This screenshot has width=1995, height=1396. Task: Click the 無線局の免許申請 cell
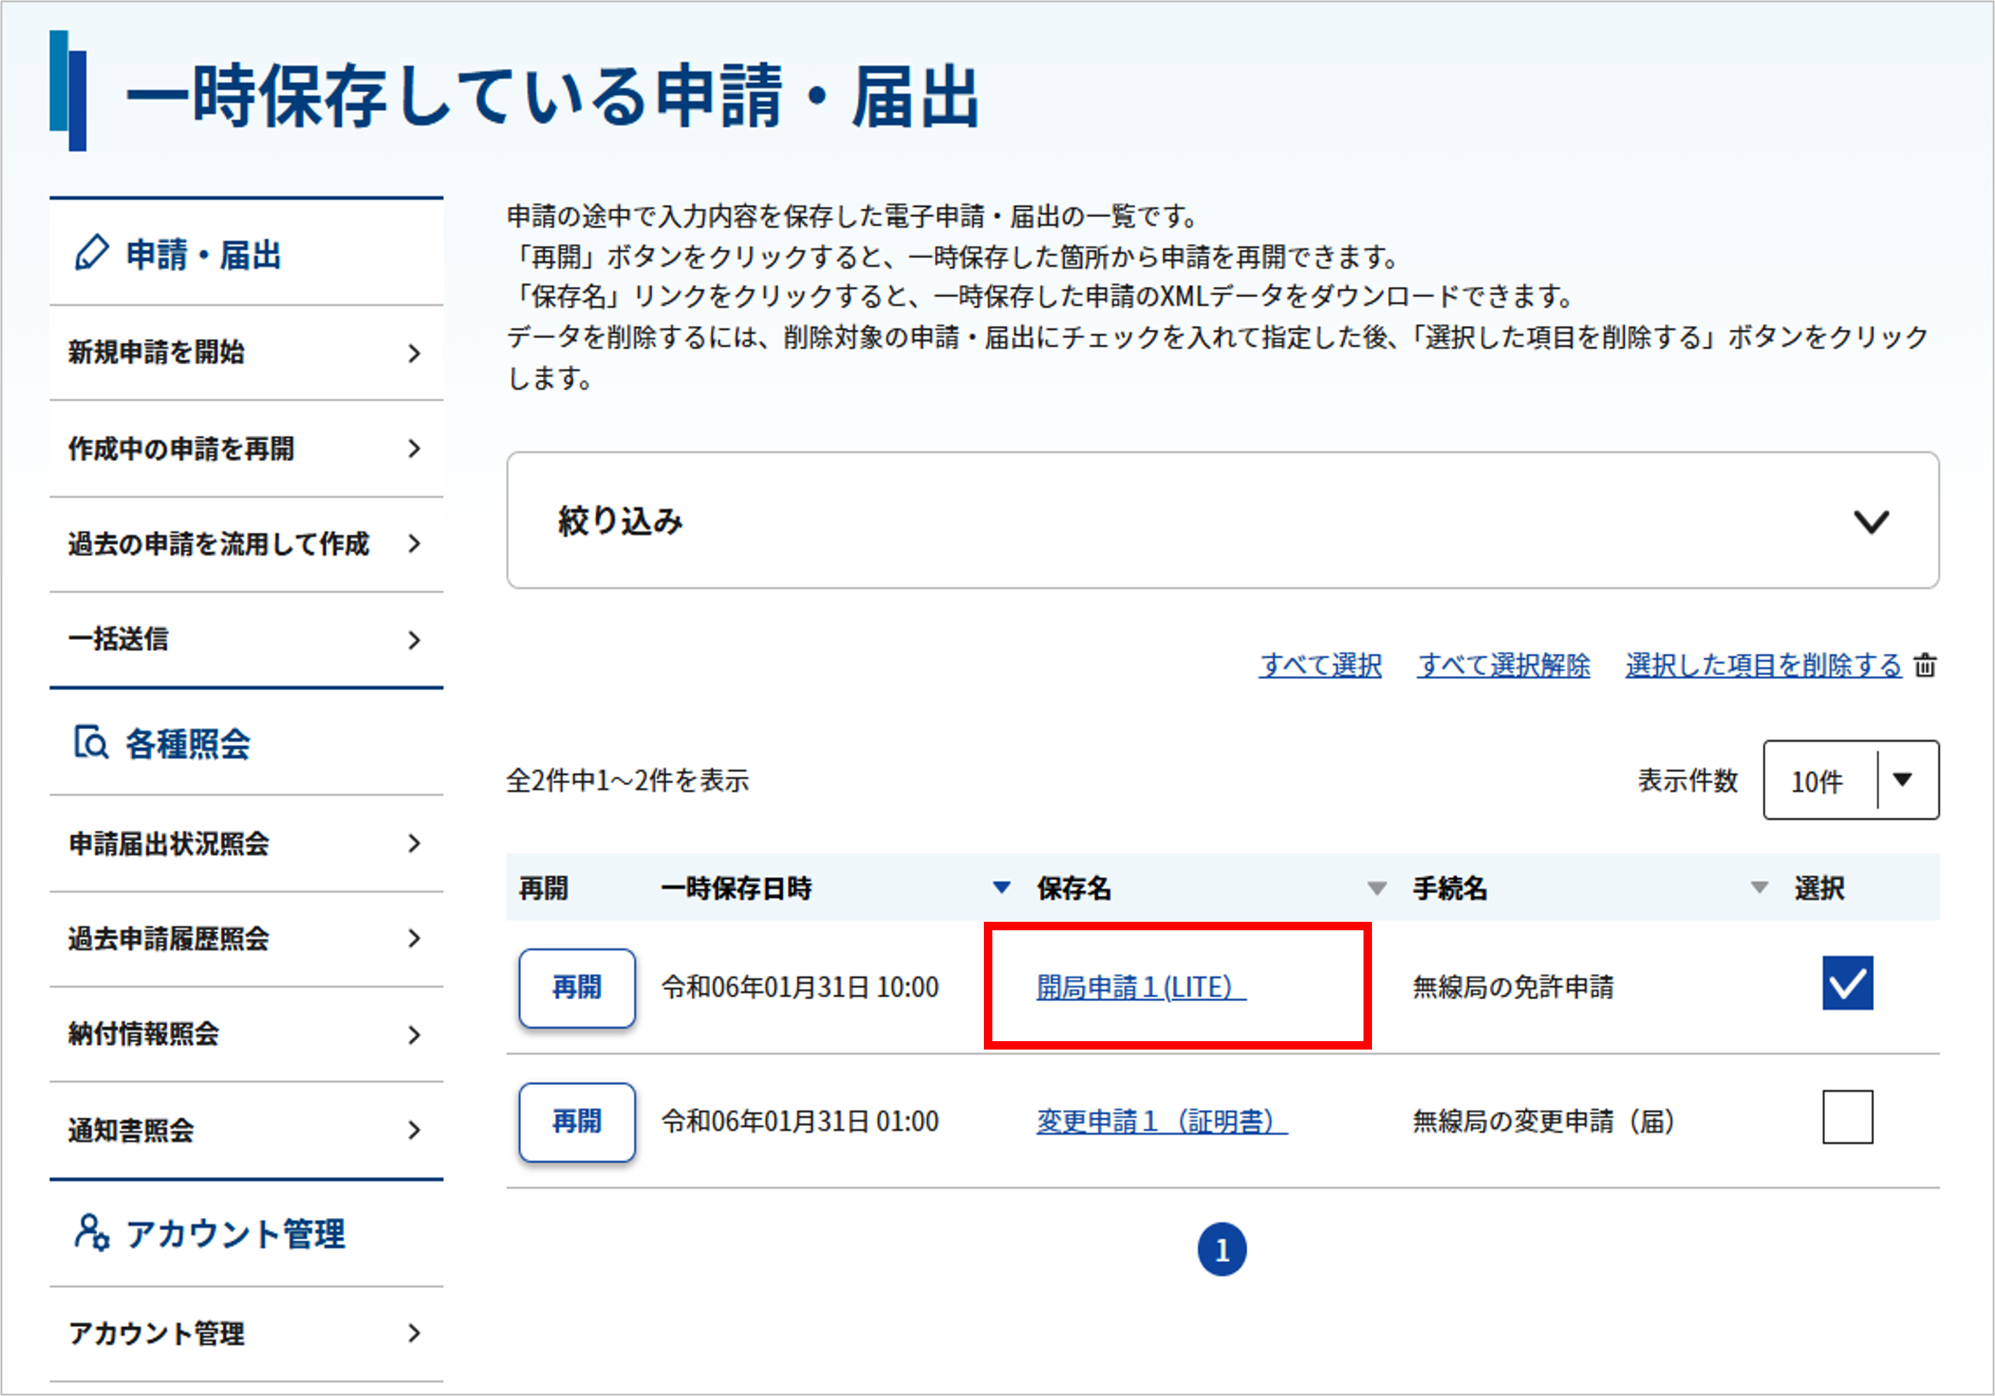[1513, 987]
